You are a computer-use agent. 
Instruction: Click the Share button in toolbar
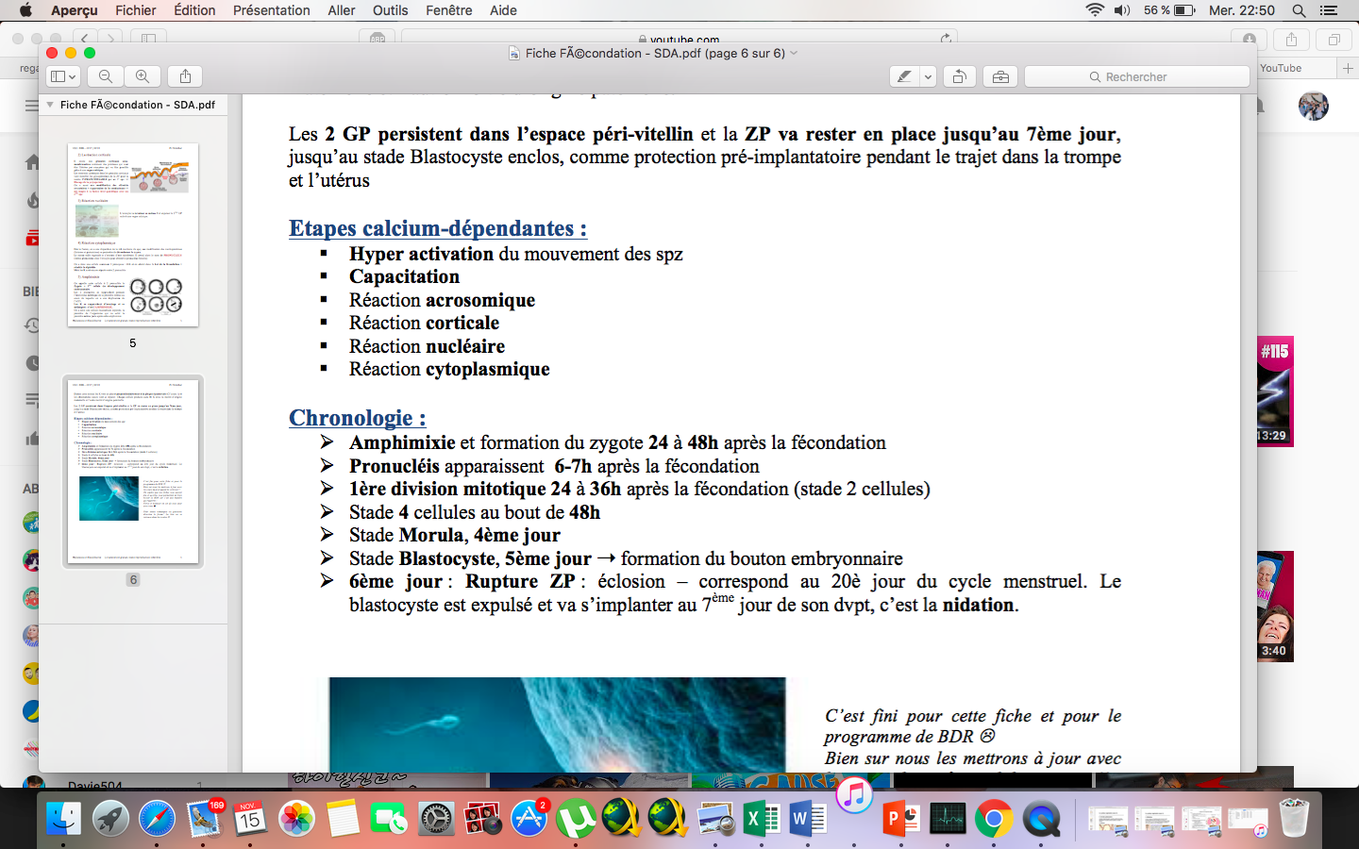click(185, 76)
